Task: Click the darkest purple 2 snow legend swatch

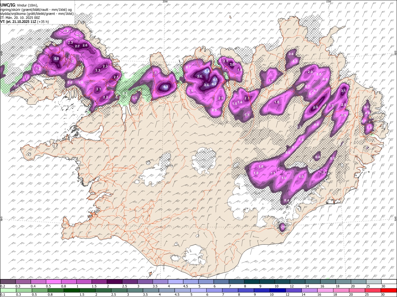Action: [114, 282]
